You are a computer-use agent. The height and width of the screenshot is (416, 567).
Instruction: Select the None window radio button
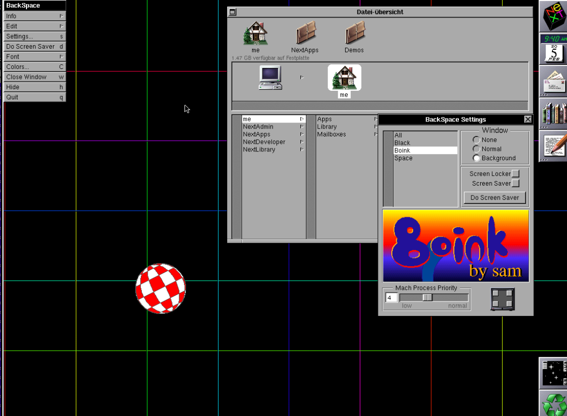[x=476, y=140]
